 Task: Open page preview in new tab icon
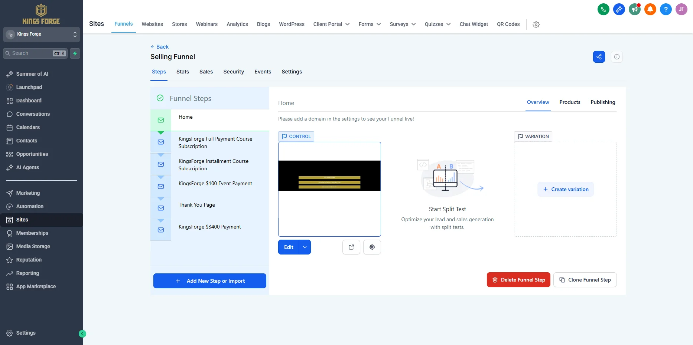pyautogui.click(x=351, y=247)
